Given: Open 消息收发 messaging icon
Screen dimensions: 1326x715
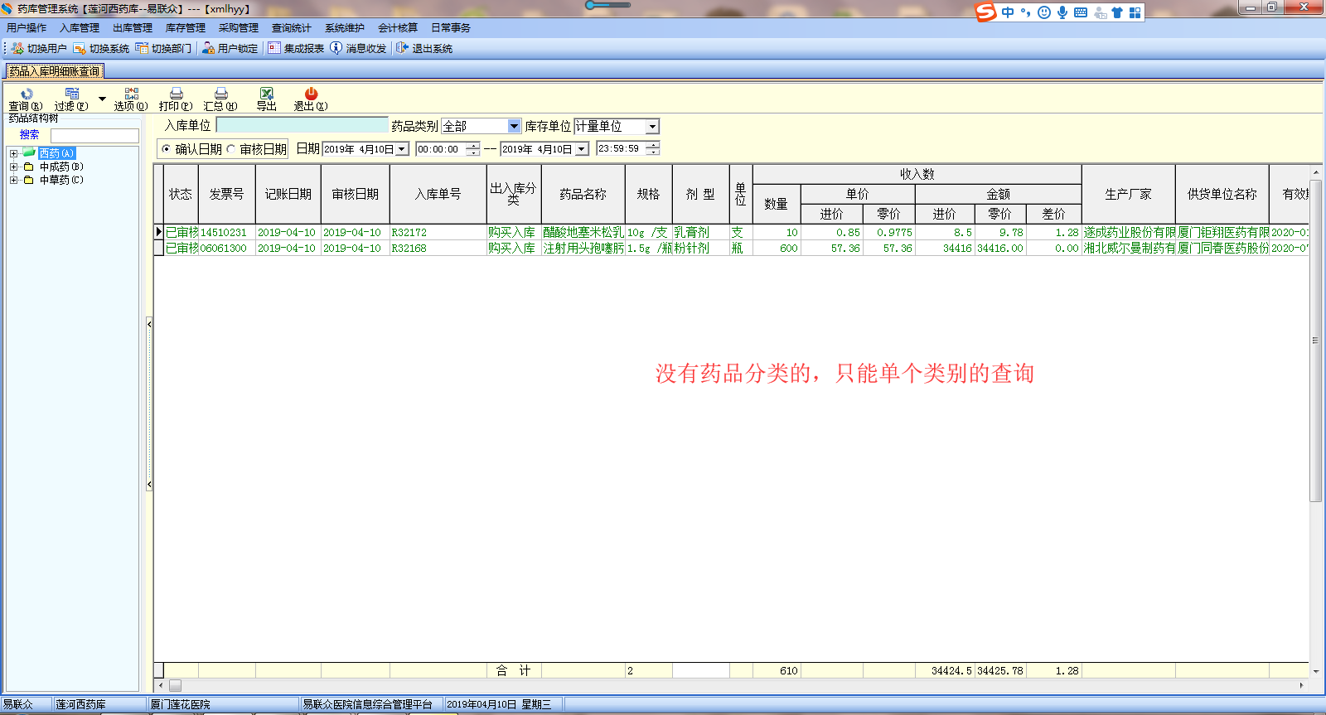Looking at the screenshot, I should [336, 48].
